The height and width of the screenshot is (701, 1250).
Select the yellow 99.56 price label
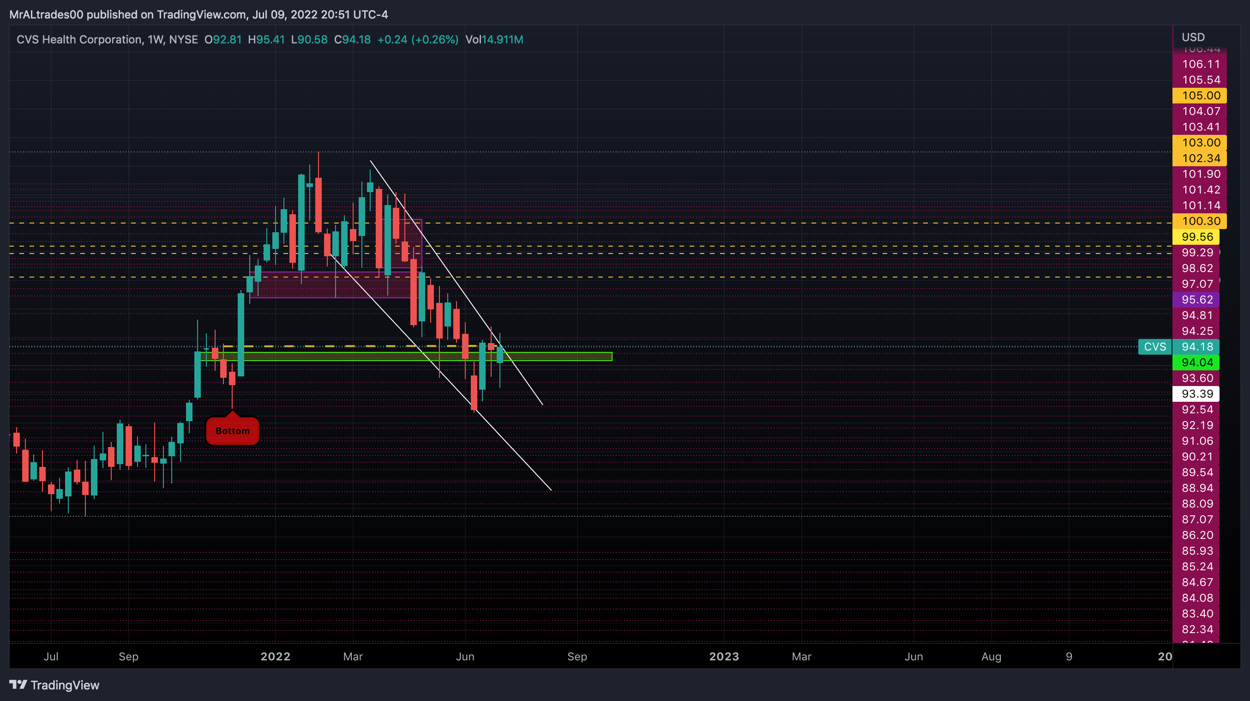coord(1196,237)
